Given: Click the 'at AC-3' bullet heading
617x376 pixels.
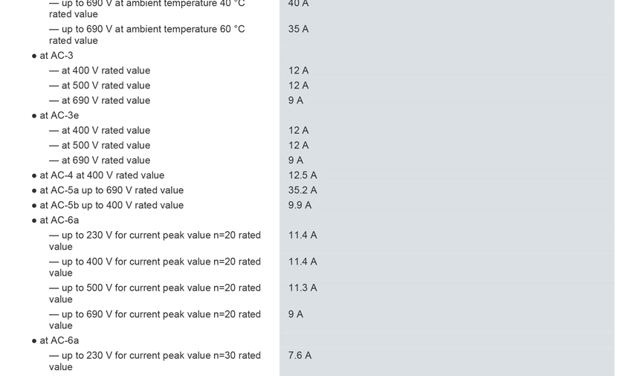Looking at the screenshot, I should pyautogui.click(x=56, y=56).
